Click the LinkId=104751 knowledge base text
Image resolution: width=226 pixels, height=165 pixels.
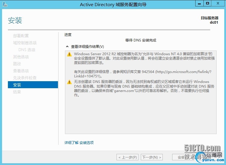pyautogui.click(x=88, y=76)
